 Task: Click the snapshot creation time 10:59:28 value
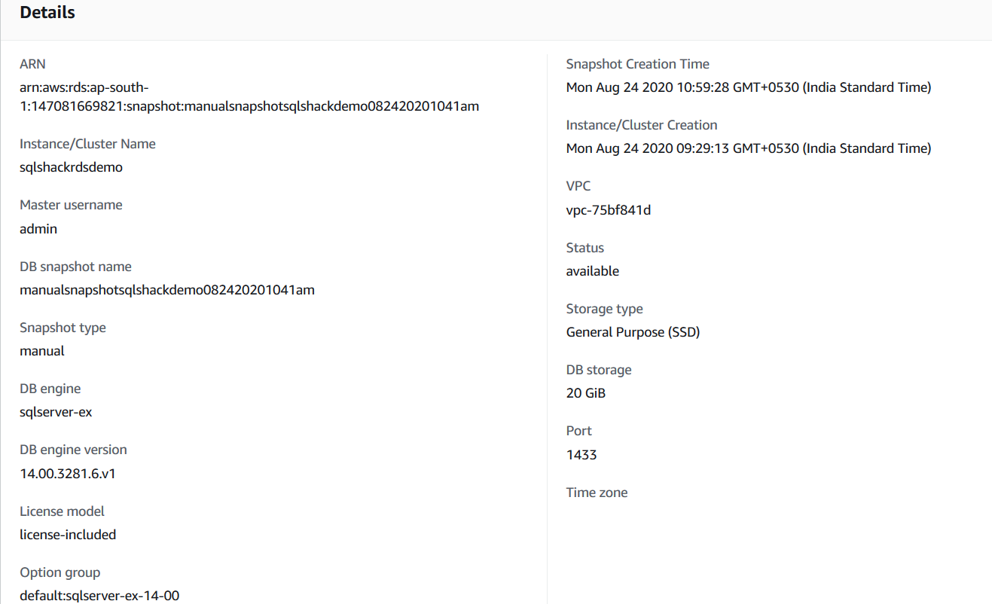click(748, 87)
